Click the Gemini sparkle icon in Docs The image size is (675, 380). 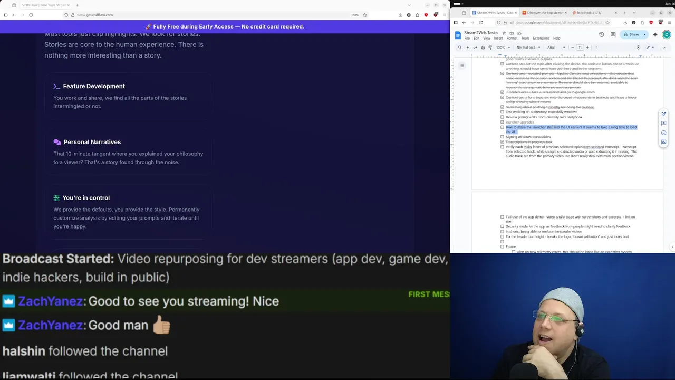tap(655, 34)
